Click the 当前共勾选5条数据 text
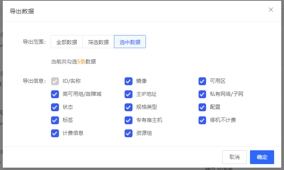Screen dimensions: 284x170 coord(73,62)
